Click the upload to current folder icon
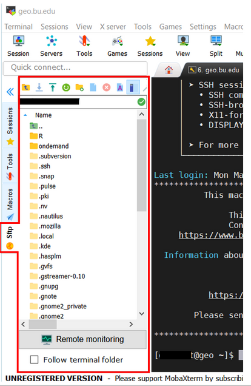Viewport: 251px width, 386px height. [x=52, y=87]
